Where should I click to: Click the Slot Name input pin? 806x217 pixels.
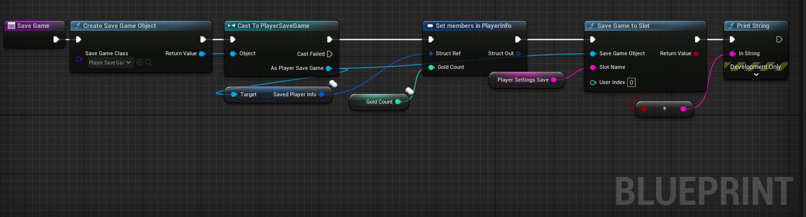[593, 67]
